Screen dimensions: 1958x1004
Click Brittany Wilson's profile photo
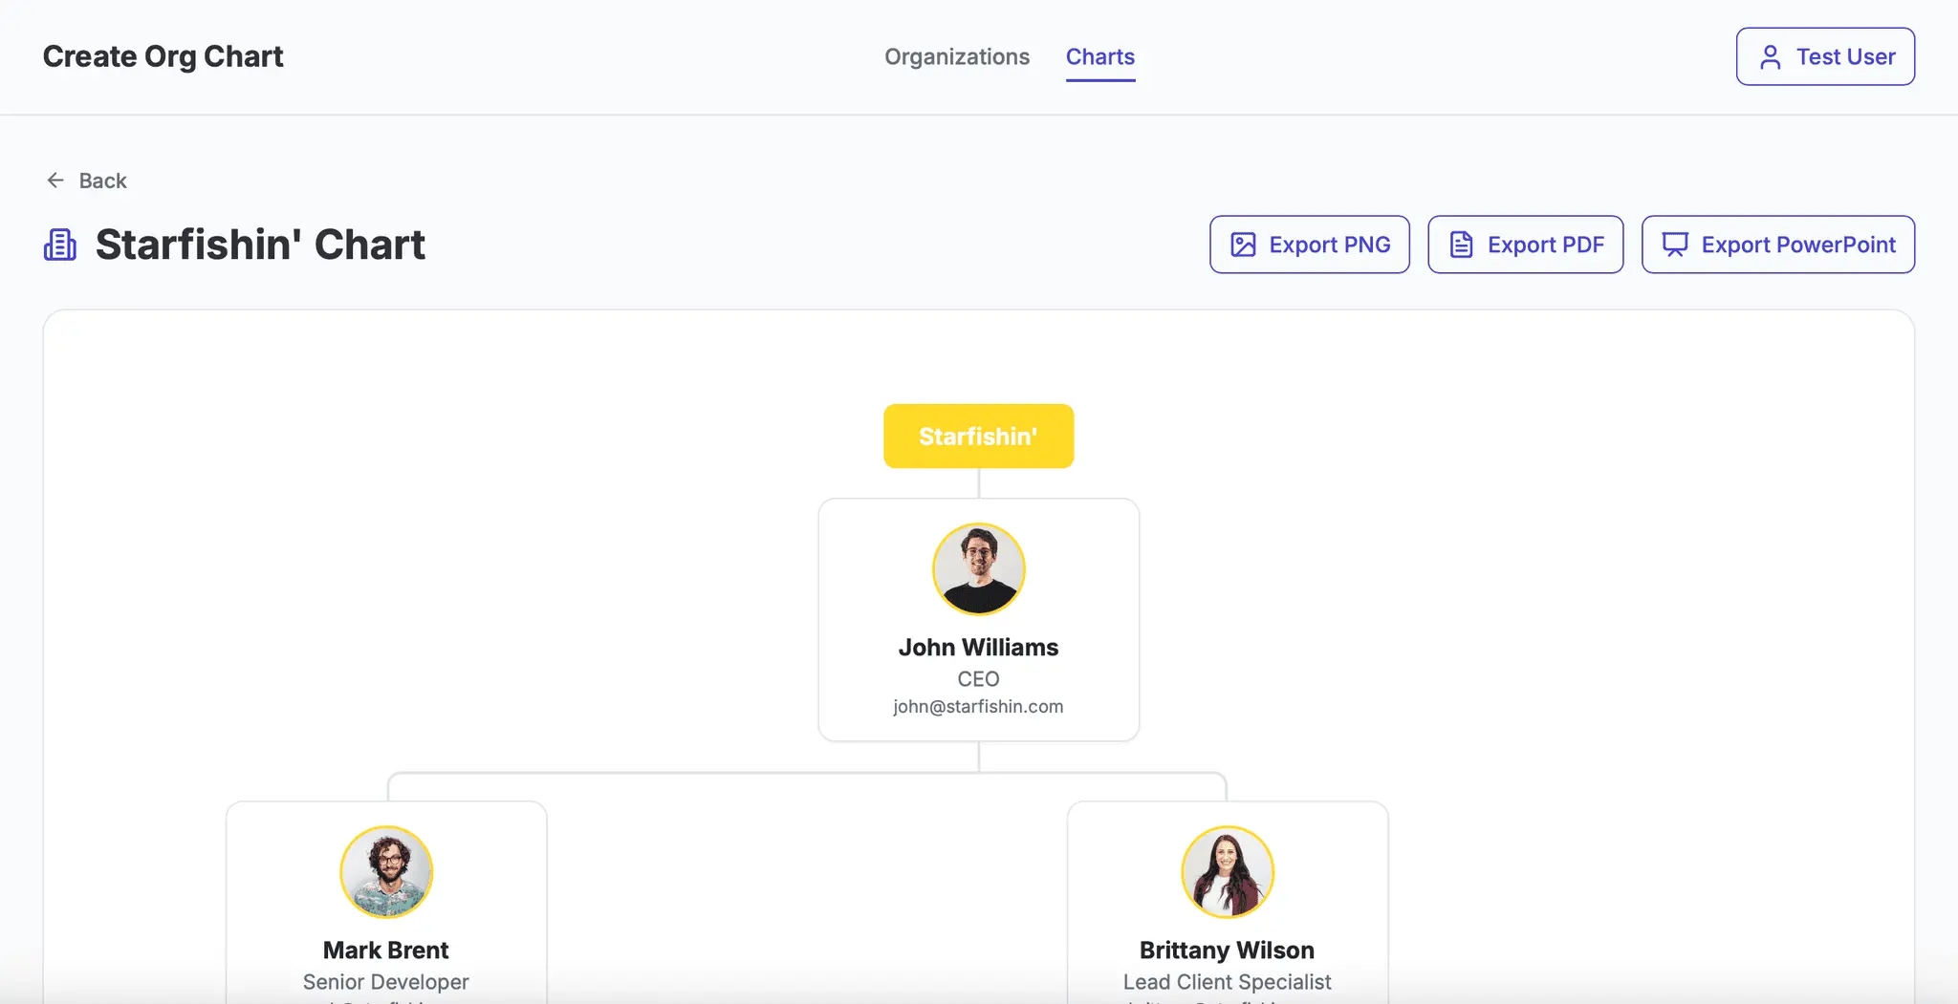coord(1228,872)
